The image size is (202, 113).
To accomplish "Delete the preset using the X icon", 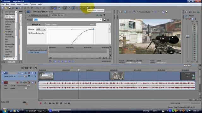I will coord(108,20).
